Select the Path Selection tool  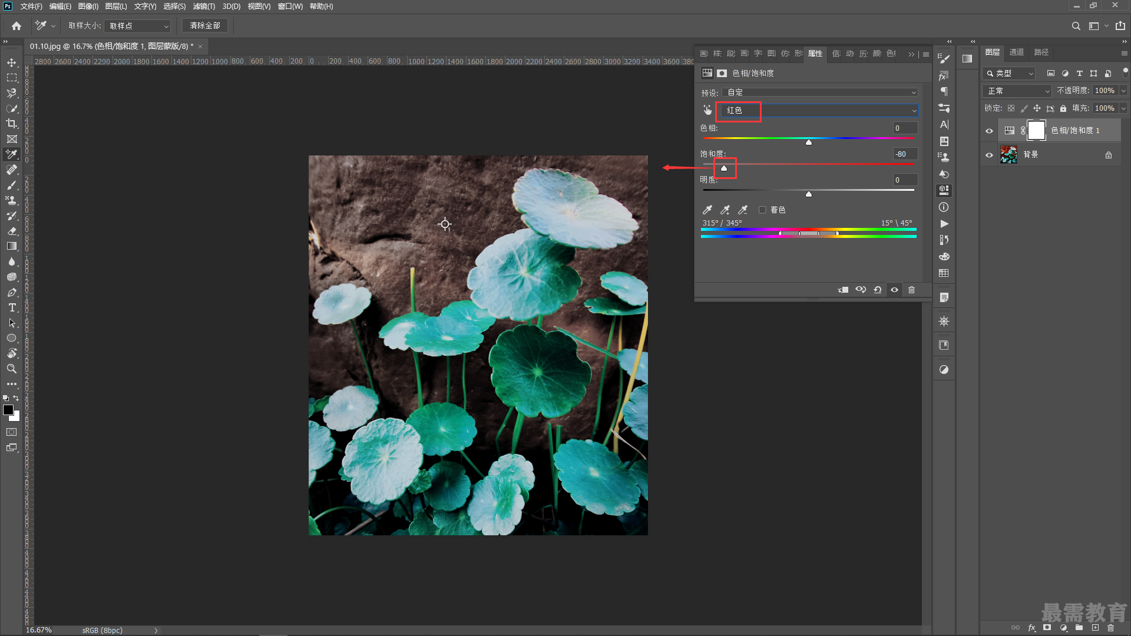[12, 323]
